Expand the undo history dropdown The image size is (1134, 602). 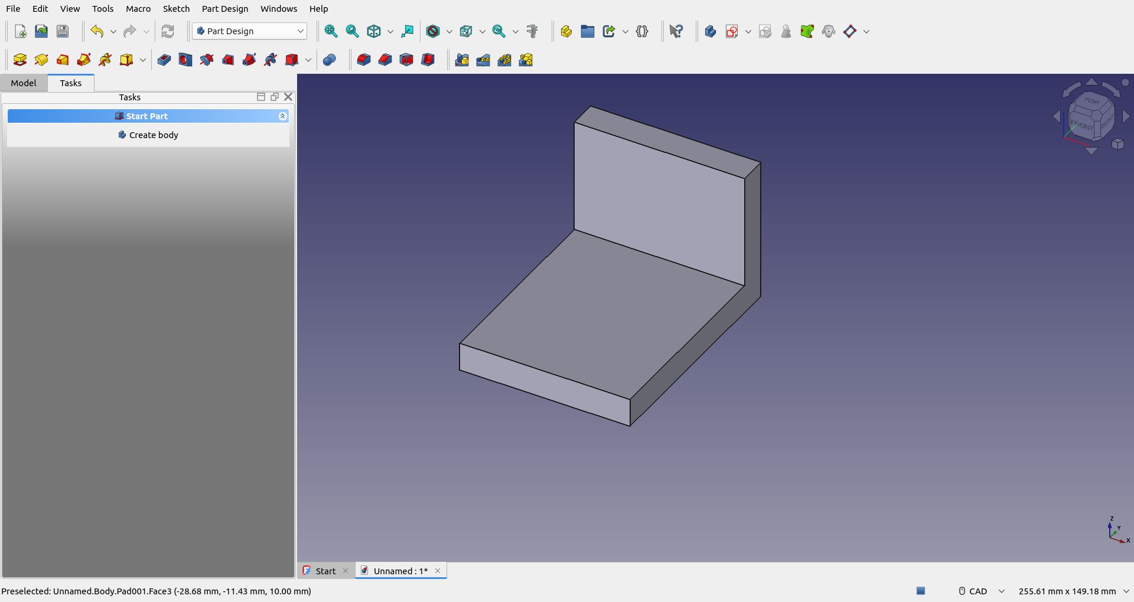pyautogui.click(x=113, y=31)
